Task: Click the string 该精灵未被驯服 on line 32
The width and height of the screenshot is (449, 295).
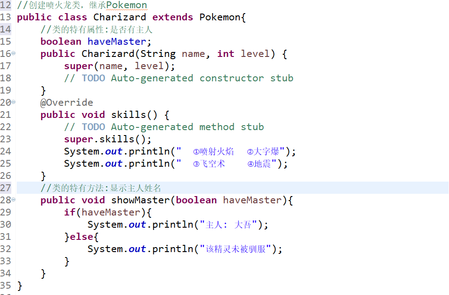Action: pyautogui.click(x=236, y=249)
